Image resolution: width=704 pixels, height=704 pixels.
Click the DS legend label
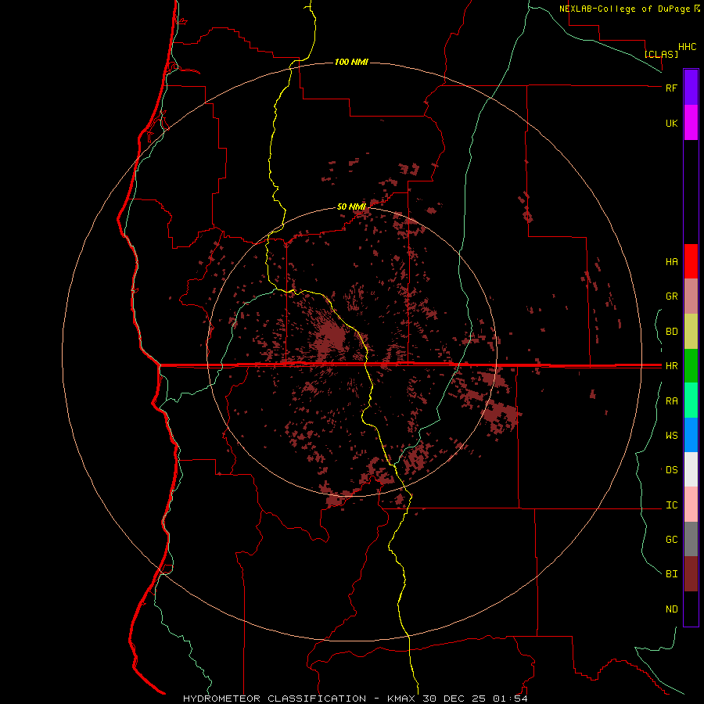tap(671, 470)
